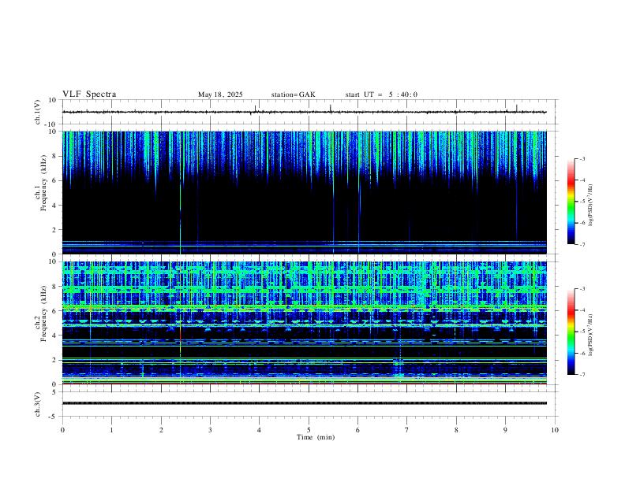Click the ch.1 "Frequency (kHz)" axis label
This screenshot has width=625, height=482.
(44, 183)
